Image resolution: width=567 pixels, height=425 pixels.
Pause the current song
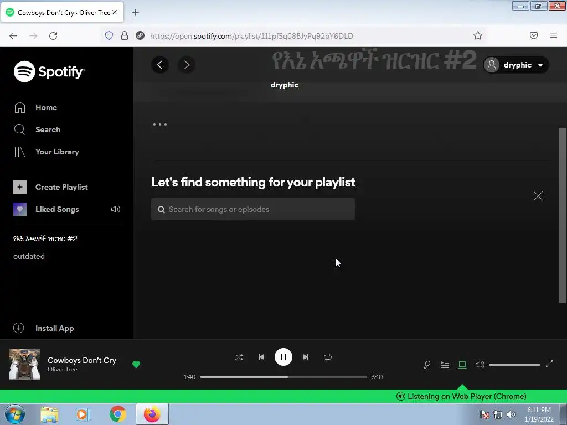pos(283,357)
